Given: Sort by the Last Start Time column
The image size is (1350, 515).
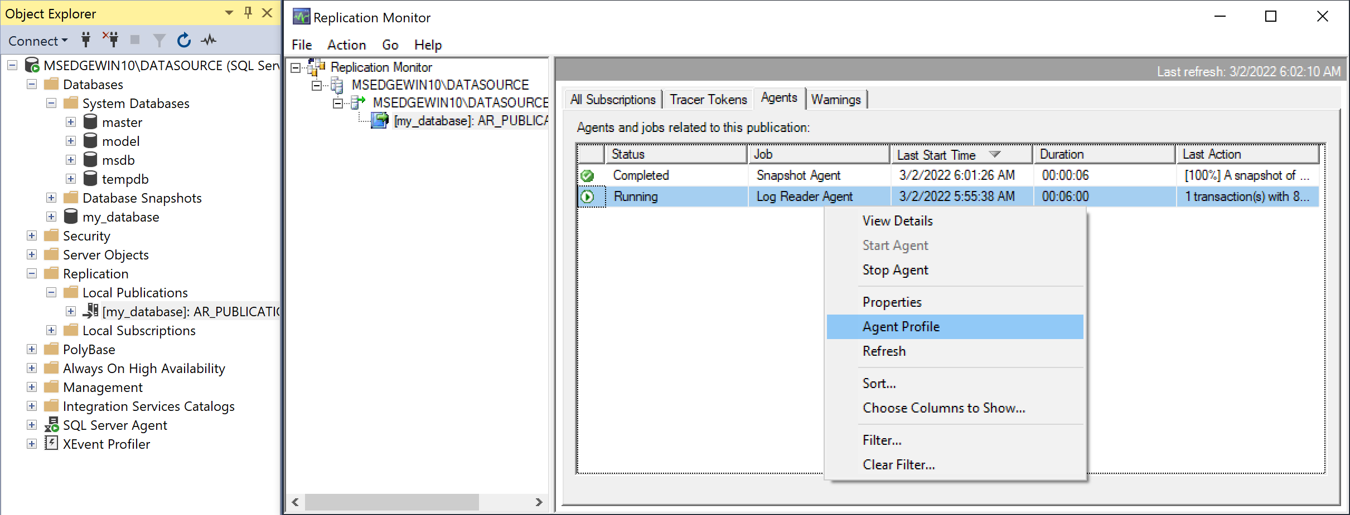Looking at the screenshot, I should pyautogui.click(x=936, y=154).
